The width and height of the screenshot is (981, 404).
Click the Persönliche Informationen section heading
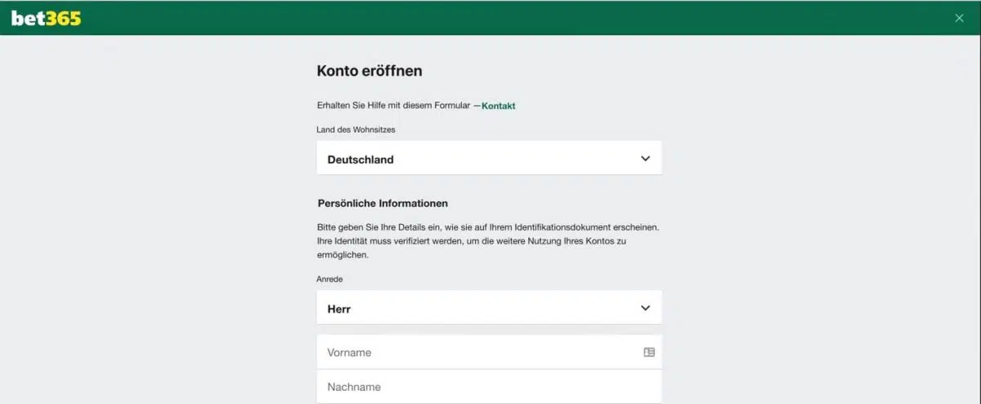(383, 203)
